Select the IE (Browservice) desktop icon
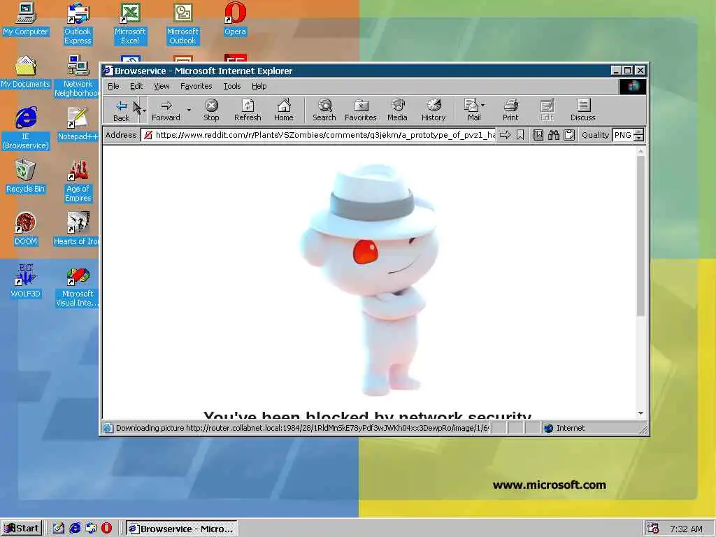 pos(26,129)
